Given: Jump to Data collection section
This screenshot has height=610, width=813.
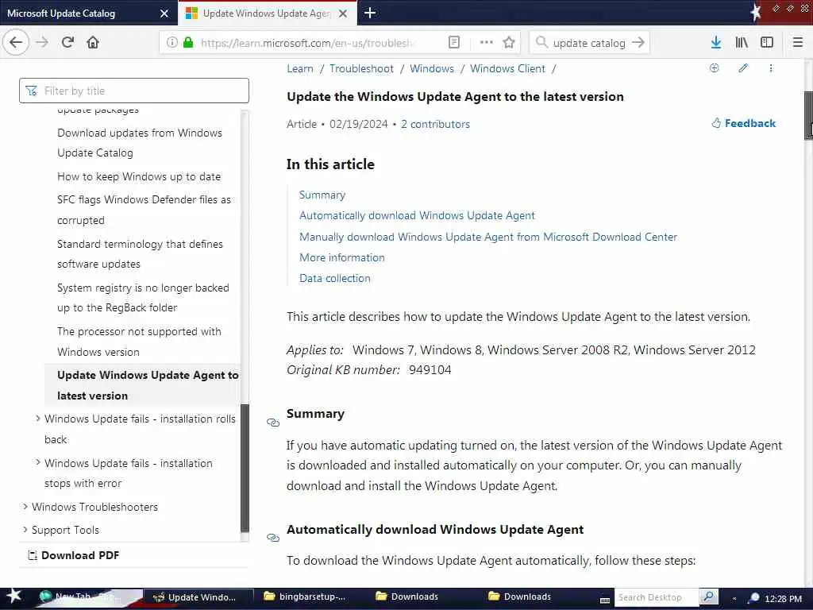Looking at the screenshot, I should click(335, 278).
